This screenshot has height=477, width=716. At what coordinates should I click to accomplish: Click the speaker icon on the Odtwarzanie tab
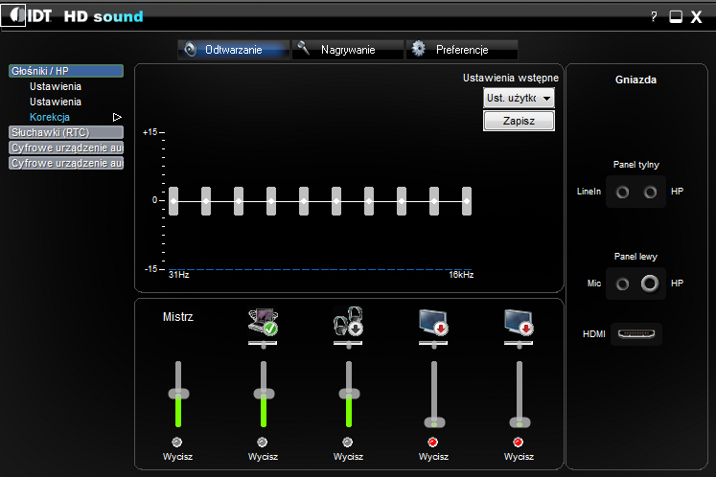tap(191, 49)
